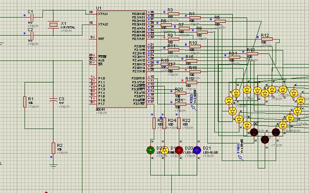This screenshot has width=309, height=193.
Task: Select resistor R8
Action: [x=202, y=32]
